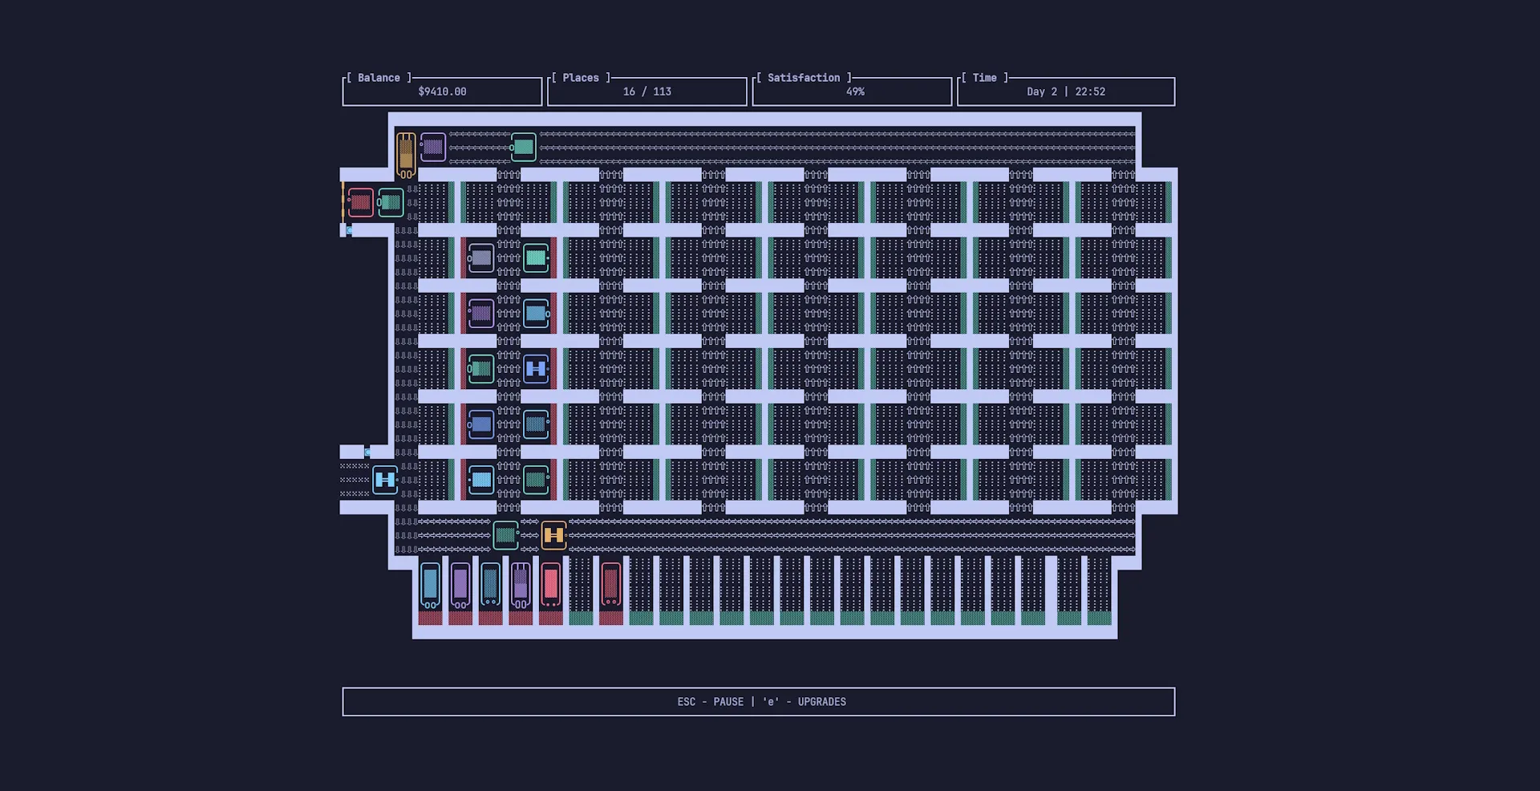Click the orange H car in bottom lane
Image resolution: width=1540 pixels, height=791 pixels.
(x=553, y=535)
